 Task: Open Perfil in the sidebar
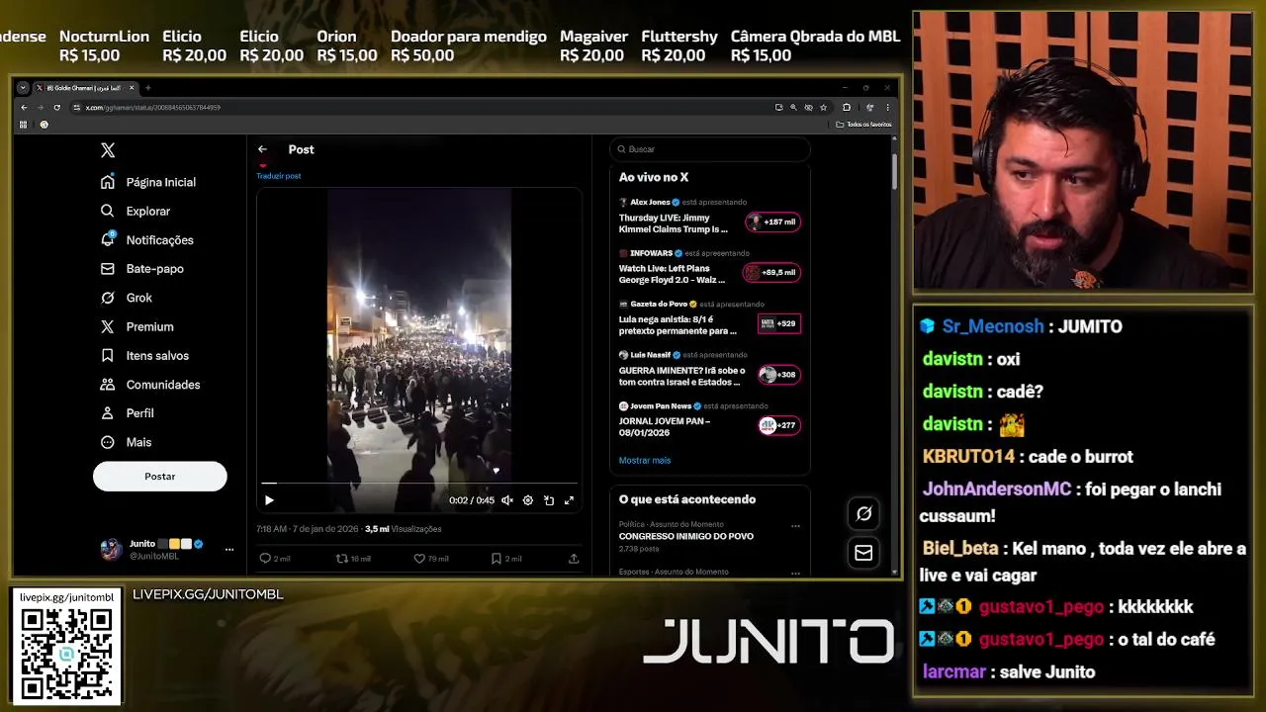point(128,413)
